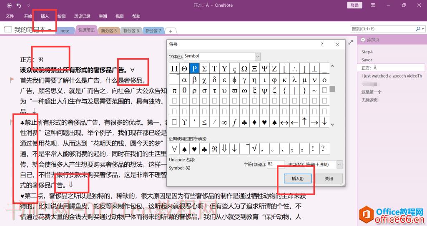Click the undo arrow in title bar
The height and width of the screenshot is (226, 427).
tap(19, 5)
